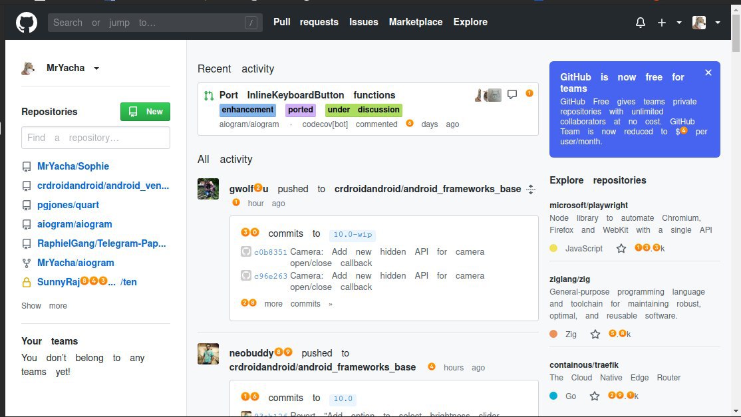Click participant avatars on pull request card
Viewport: 741px width, 417px height.
[488, 95]
